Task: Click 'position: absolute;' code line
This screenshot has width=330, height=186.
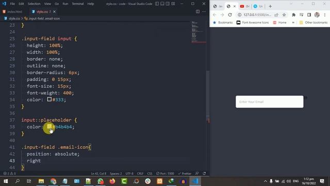Action: point(53,154)
